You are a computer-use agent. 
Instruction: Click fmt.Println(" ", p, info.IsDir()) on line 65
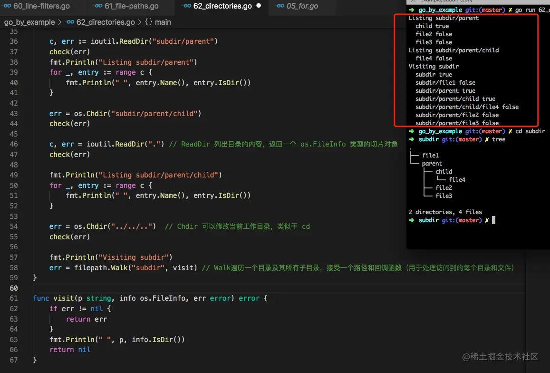coord(117,340)
